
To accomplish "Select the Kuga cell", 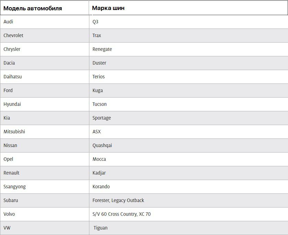I will click(188, 90).
